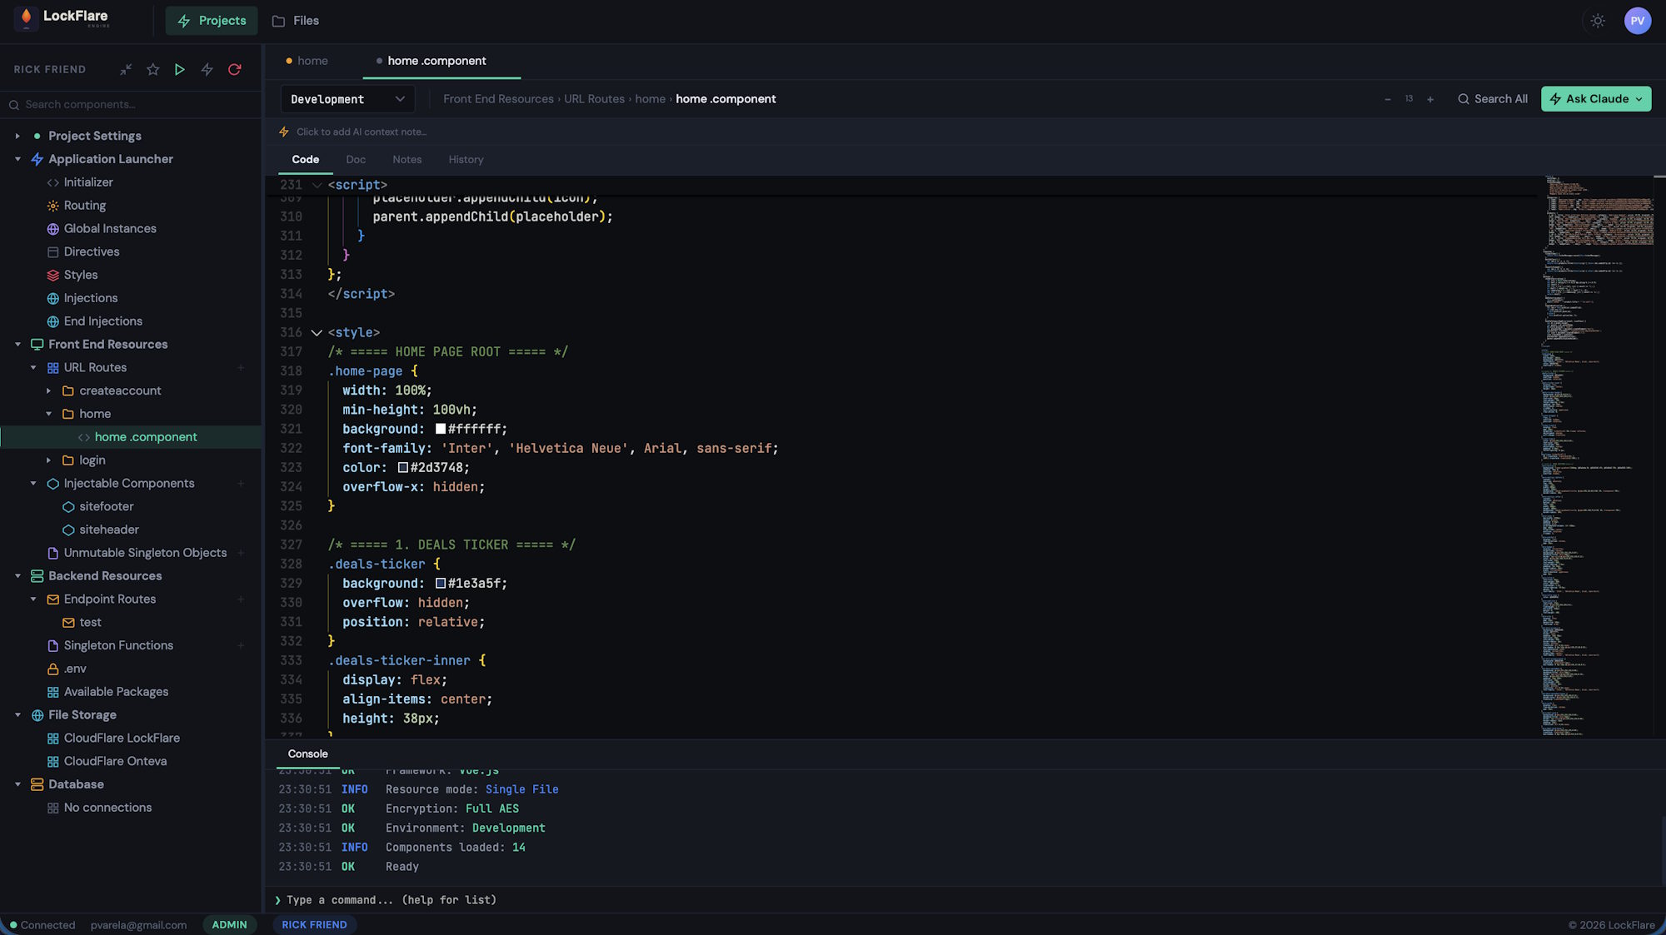Viewport: 1666px width, 935px height.
Task: Collapse the URL Routes node
Action: coord(33,367)
